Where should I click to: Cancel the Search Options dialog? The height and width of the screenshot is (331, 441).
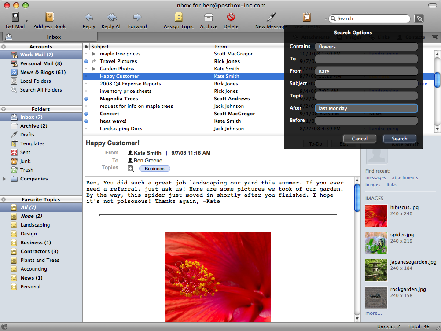pyautogui.click(x=359, y=139)
